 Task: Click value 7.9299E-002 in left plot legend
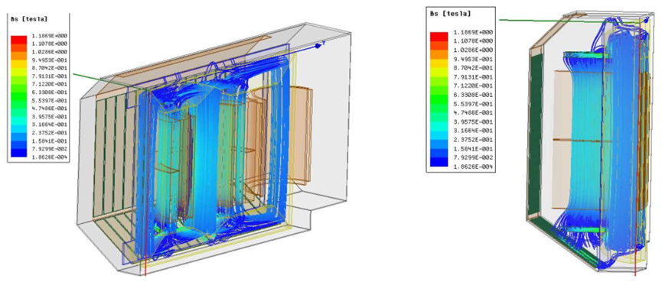[51, 149]
